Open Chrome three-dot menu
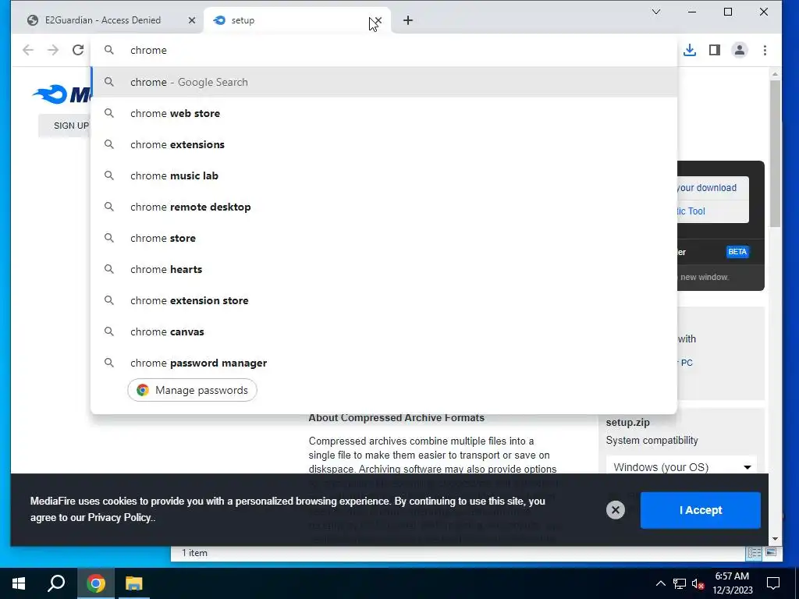 765,50
